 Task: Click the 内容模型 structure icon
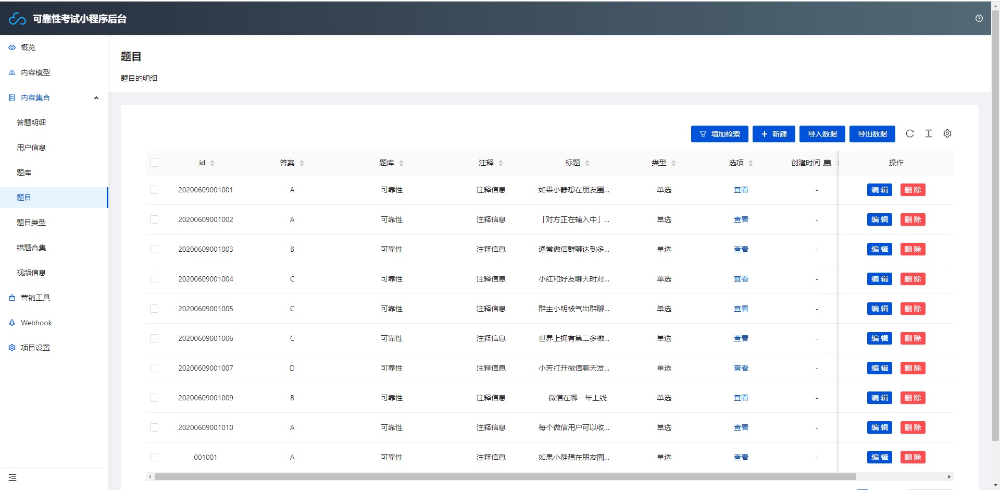pyautogui.click(x=12, y=72)
